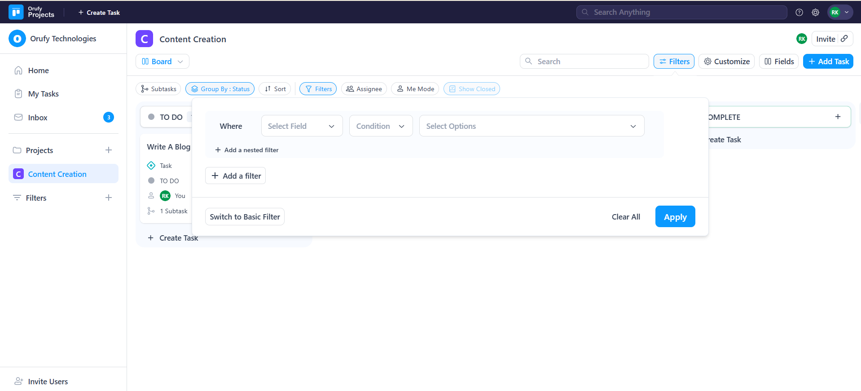Toggle the Me Mode filter
The width and height of the screenshot is (861, 391).
tap(415, 89)
